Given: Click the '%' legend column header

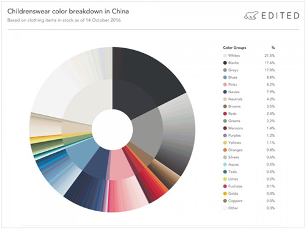Looking at the screenshot, I should tap(273, 48).
